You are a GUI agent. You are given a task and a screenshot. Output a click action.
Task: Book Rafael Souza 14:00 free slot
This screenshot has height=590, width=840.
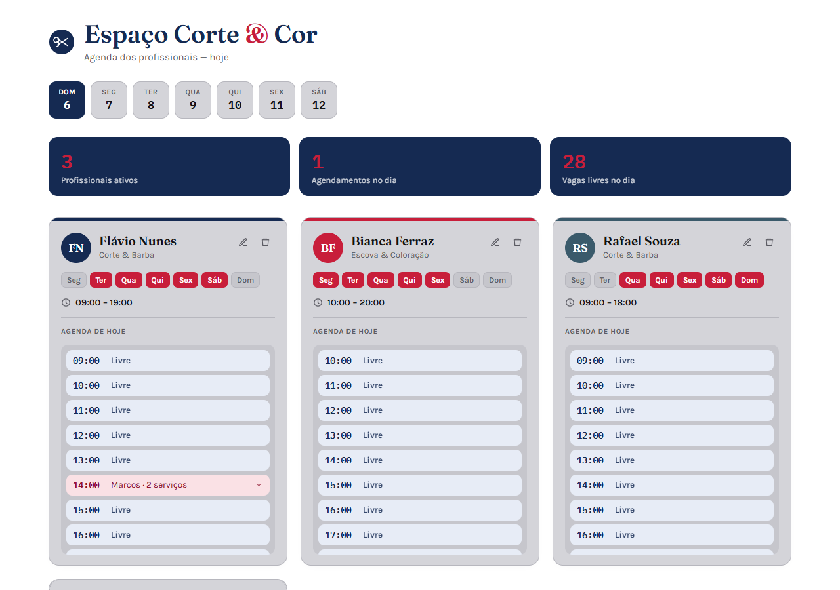(672, 485)
